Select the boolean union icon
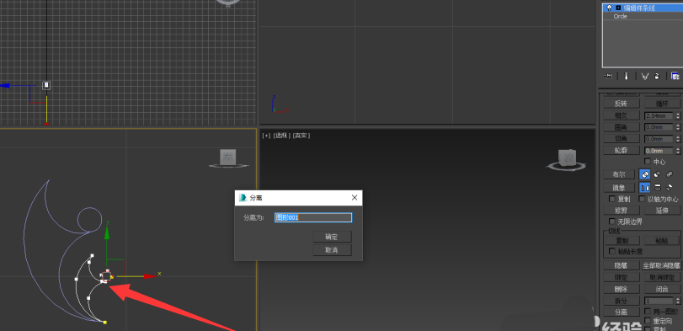Screen dimensions: 683x331 pyautogui.click(x=645, y=174)
